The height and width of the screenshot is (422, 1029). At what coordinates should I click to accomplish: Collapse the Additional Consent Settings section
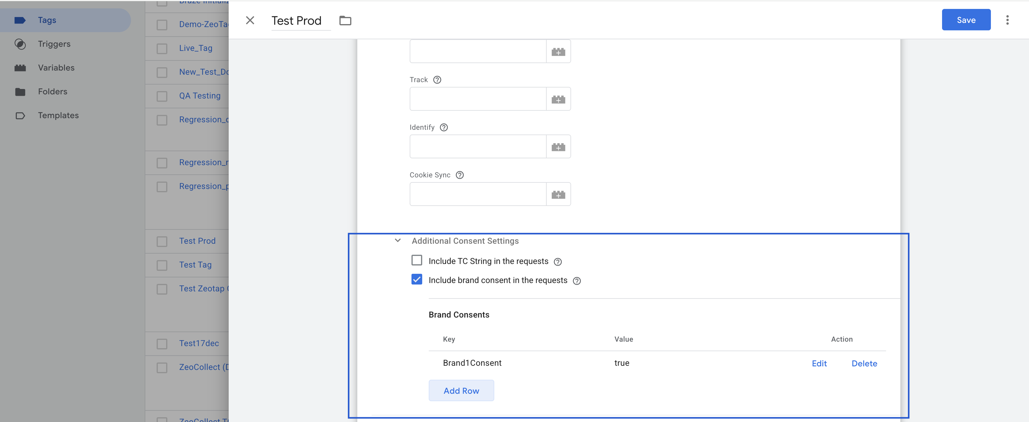coord(397,240)
